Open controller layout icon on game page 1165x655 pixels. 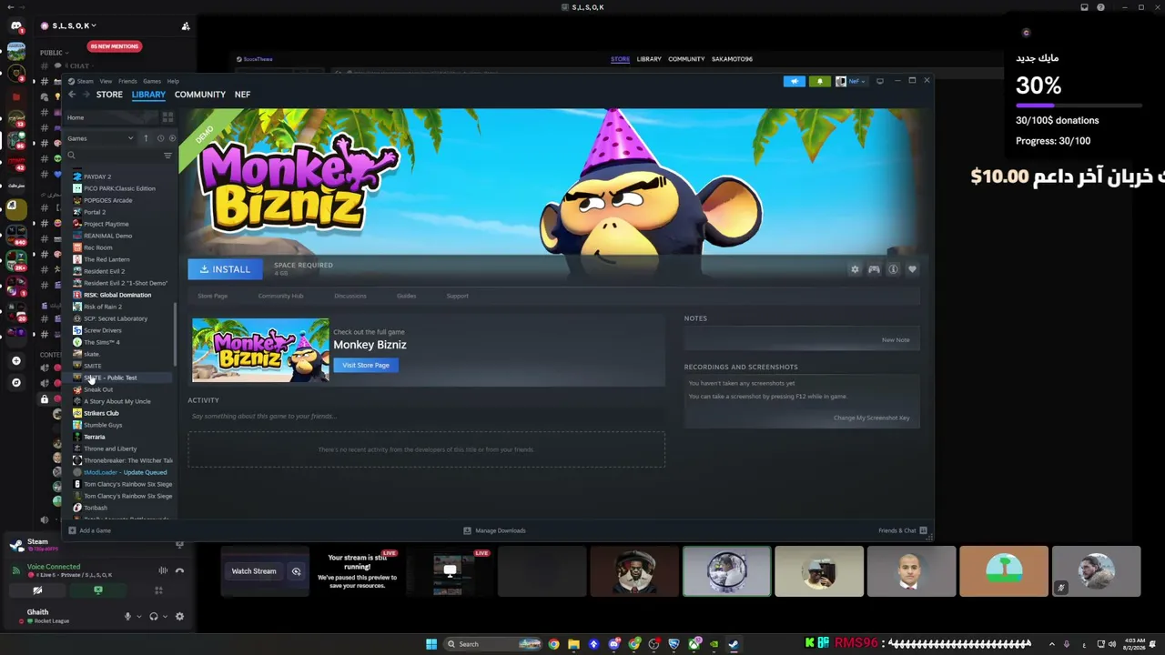pyautogui.click(x=874, y=269)
